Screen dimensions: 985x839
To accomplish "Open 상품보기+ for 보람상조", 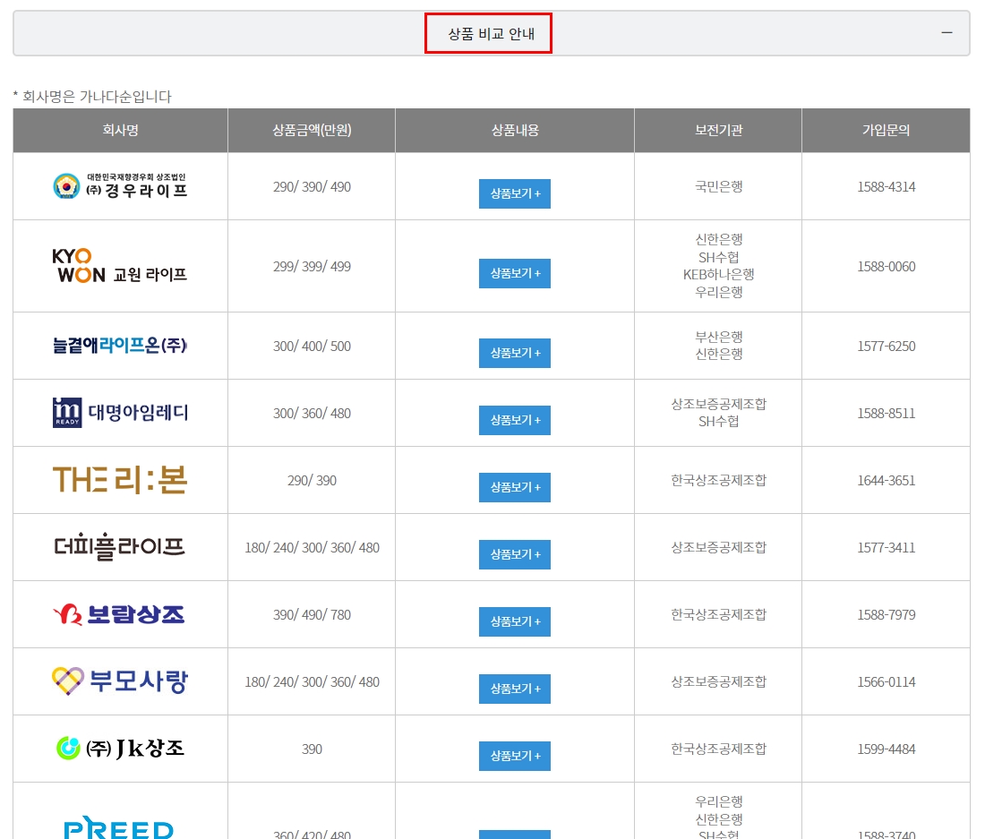I will pos(515,621).
